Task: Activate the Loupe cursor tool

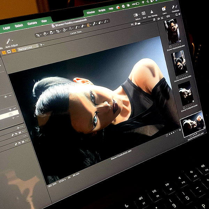Action: coord(51,33)
